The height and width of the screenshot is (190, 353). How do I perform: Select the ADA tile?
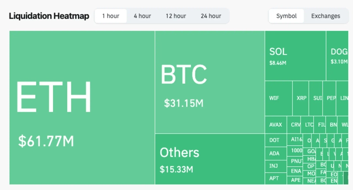point(275,153)
